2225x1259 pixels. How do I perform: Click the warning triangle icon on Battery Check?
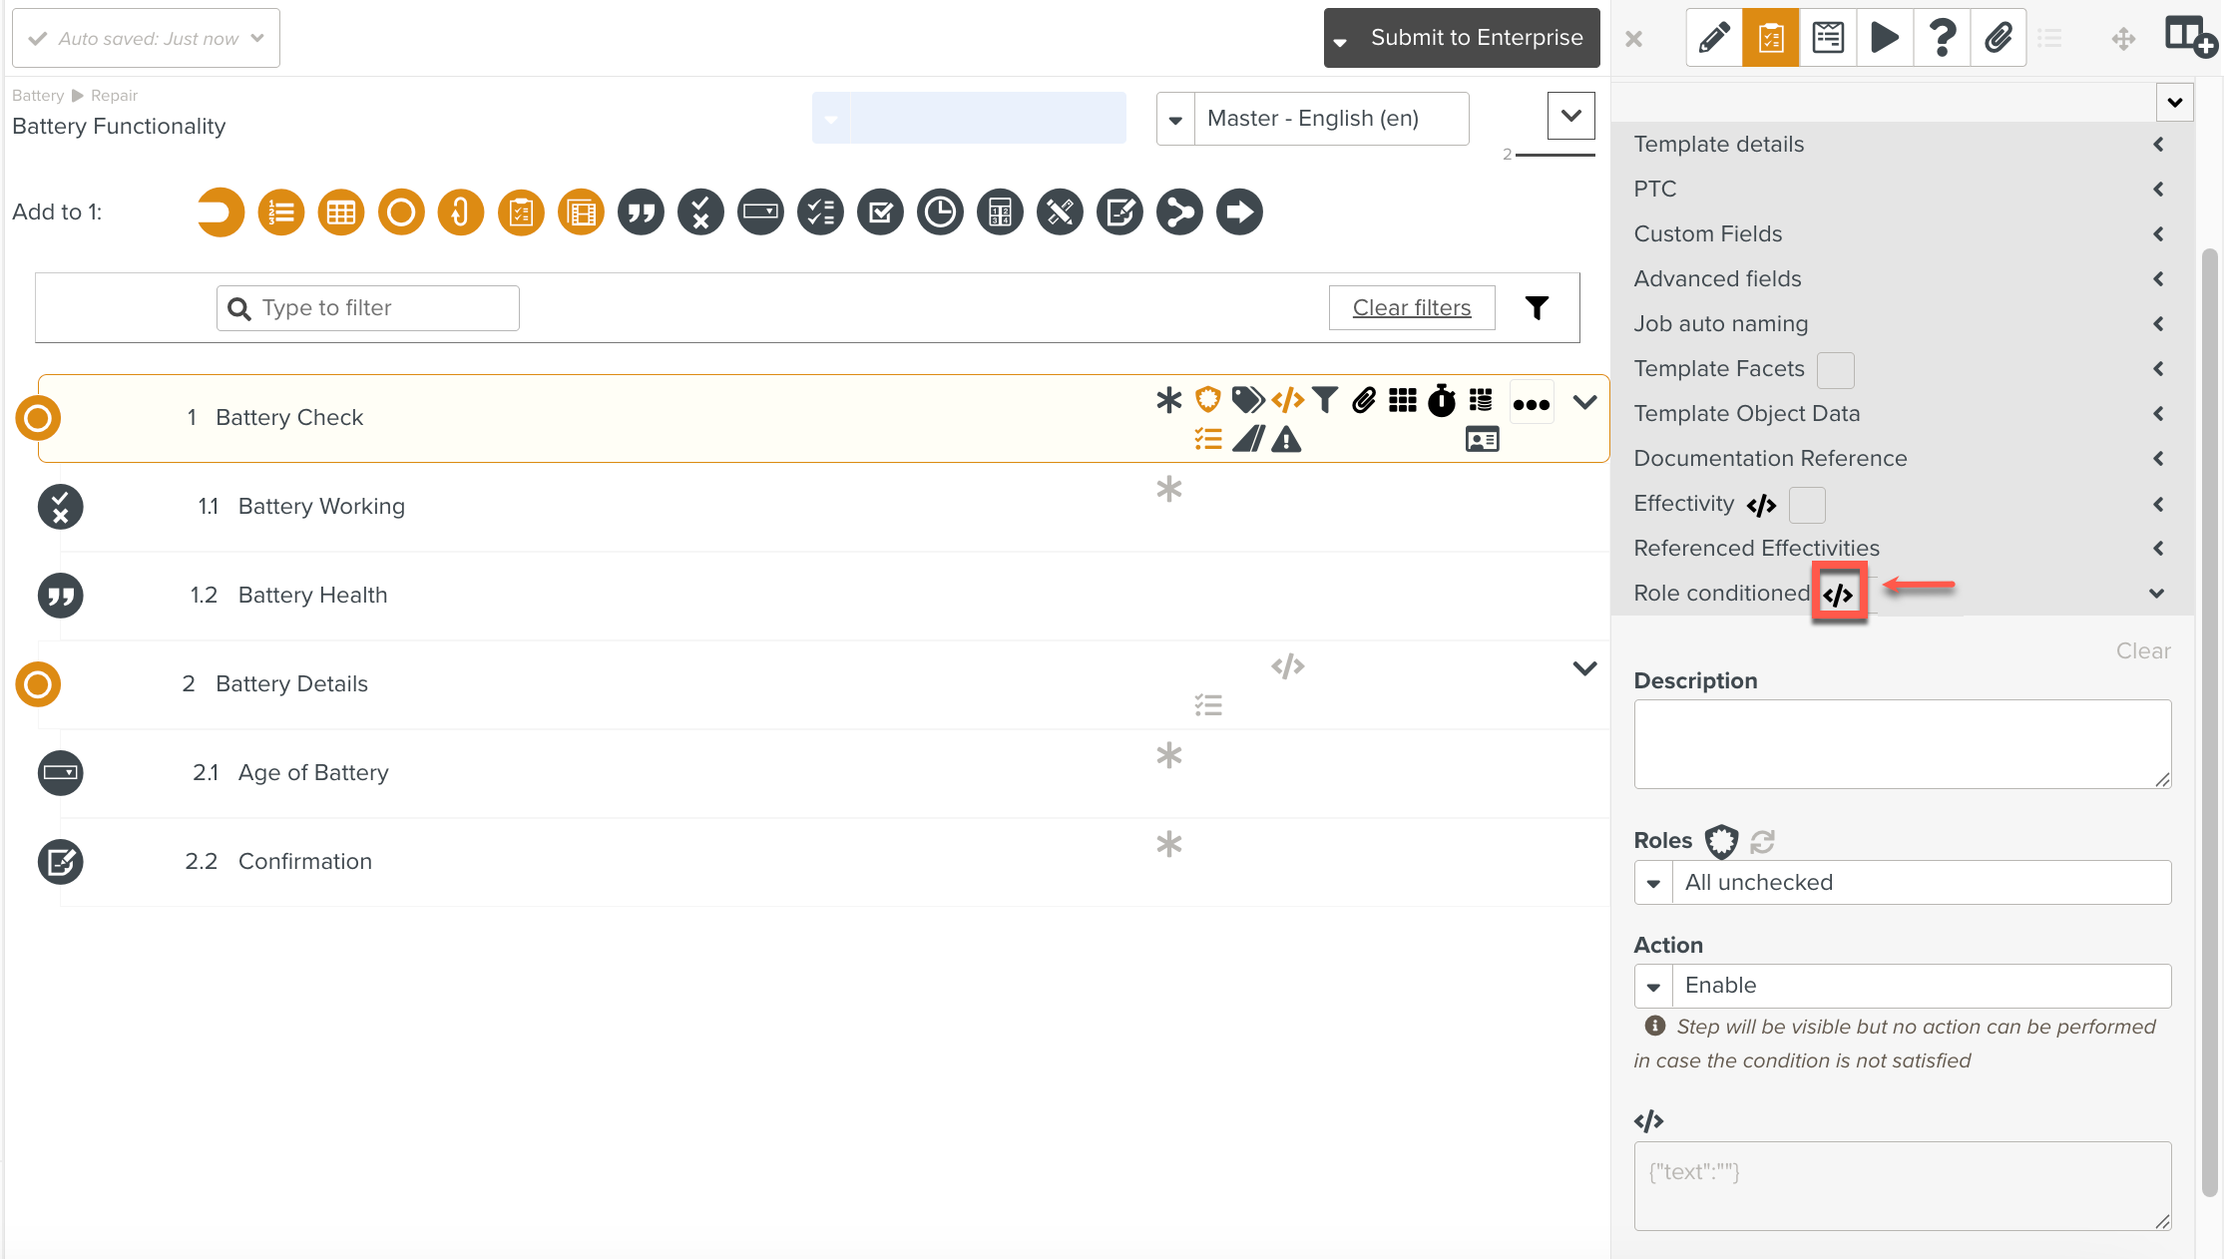pos(1286,440)
